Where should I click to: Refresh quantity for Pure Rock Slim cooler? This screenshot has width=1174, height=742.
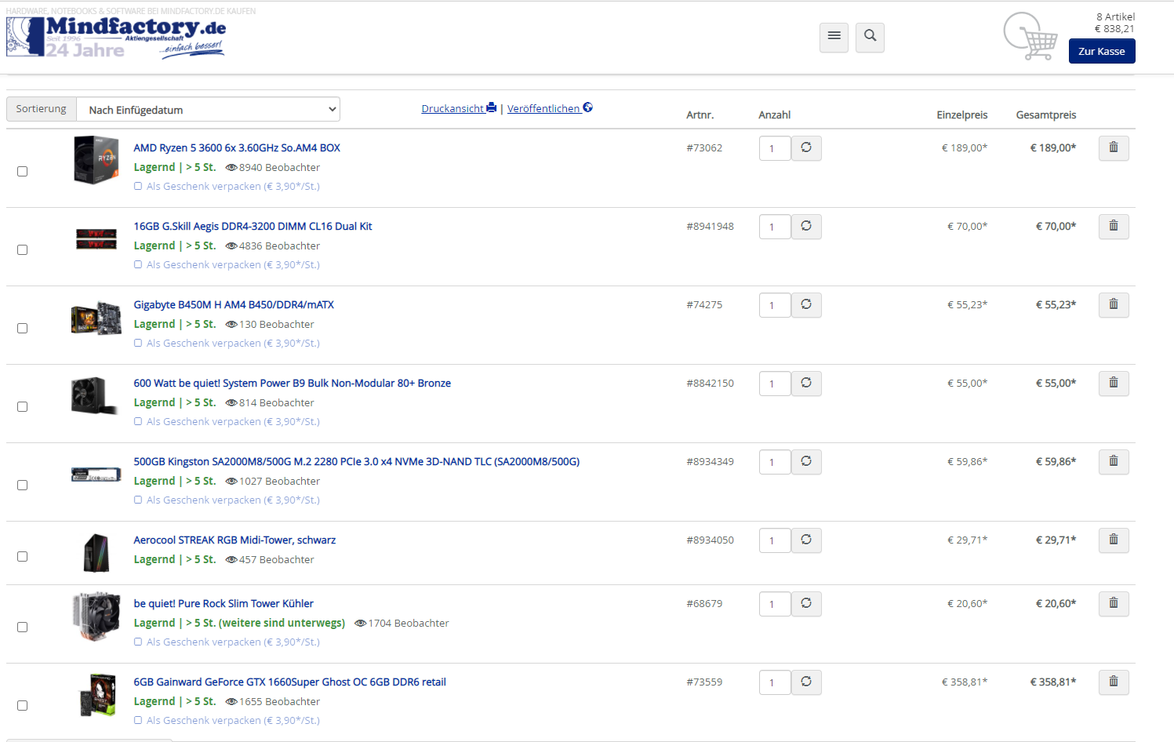tap(806, 603)
